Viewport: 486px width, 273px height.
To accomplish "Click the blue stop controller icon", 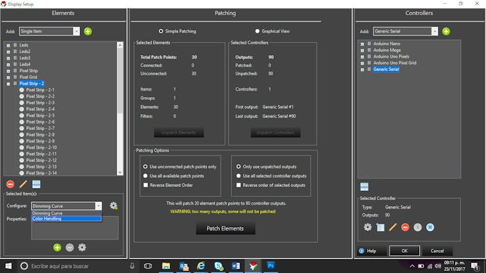I will click(x=430, y=227).
